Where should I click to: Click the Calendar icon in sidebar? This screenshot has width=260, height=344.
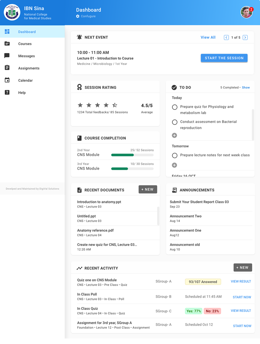click(7, 80)
